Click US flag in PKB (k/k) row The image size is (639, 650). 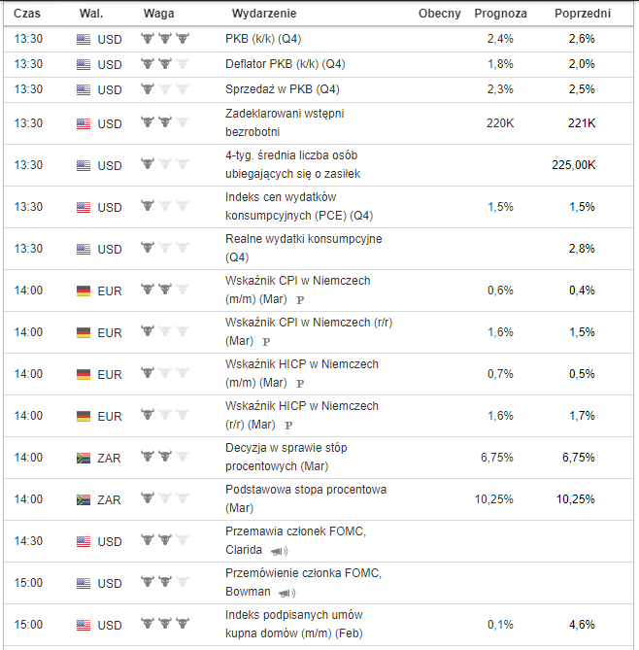click(83, 40)
